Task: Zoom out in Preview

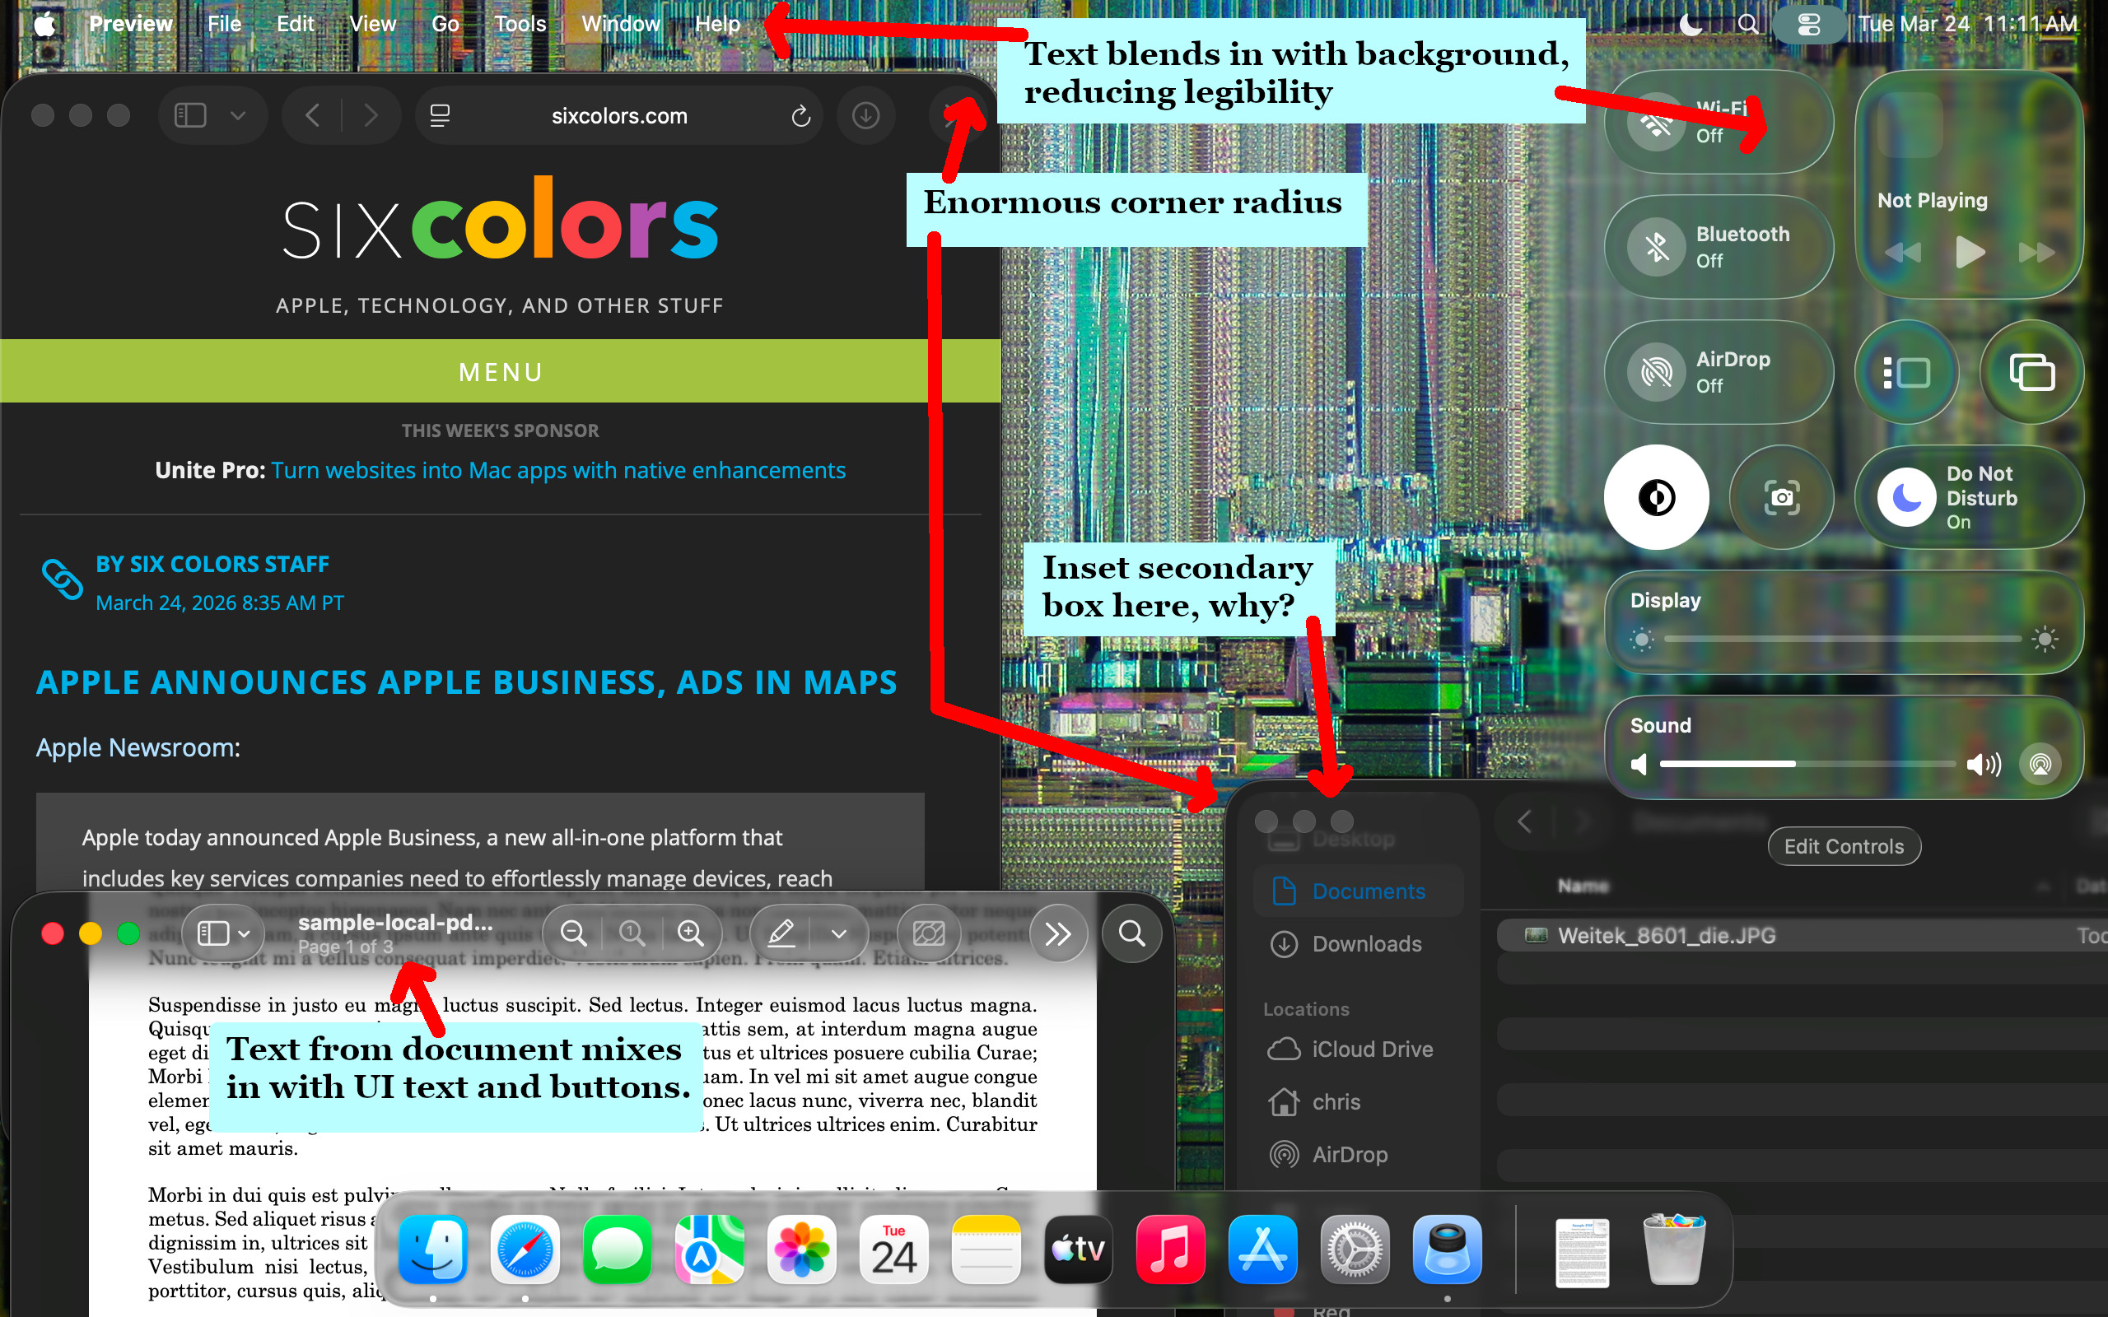Action: tap(573, 933)
